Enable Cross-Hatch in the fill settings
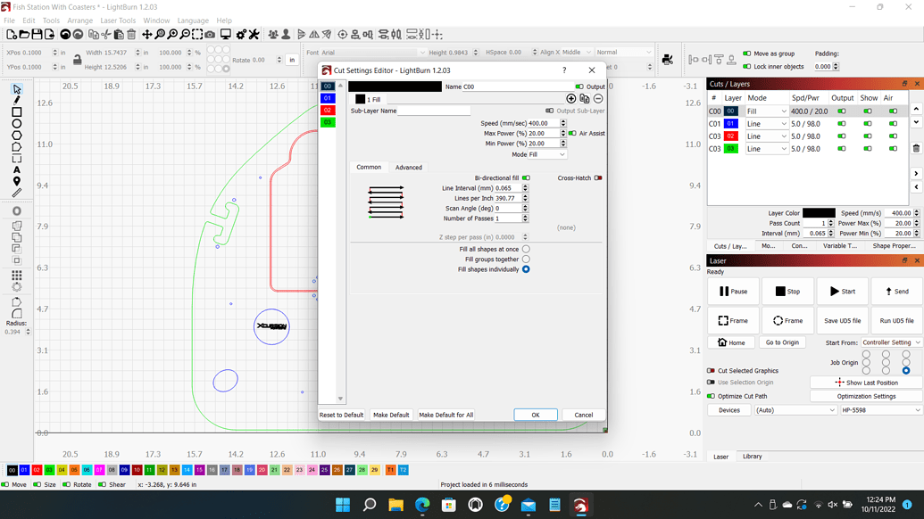Image resolution: width=924 pixels, height=519 pixels. click(598, 177)
